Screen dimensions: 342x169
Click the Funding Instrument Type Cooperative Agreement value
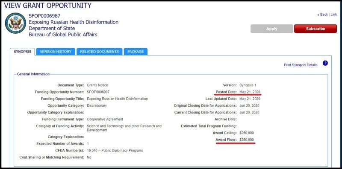(x=105, y=119)
